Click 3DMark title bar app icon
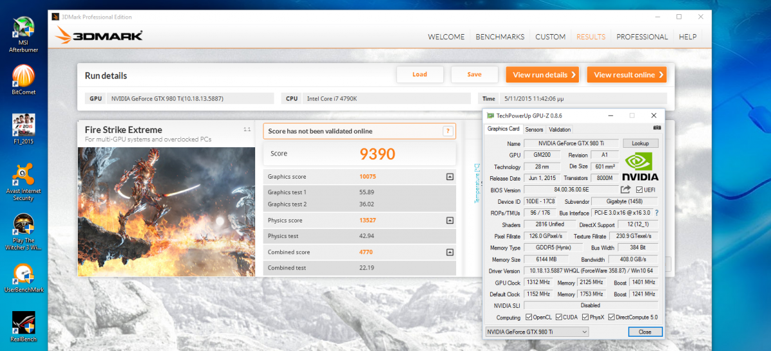This screenshot has height=351, width=771. [55, 16]
